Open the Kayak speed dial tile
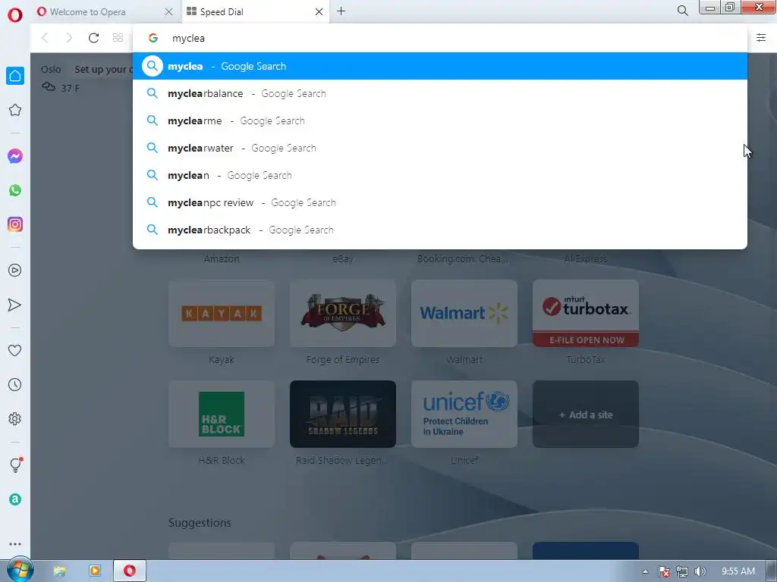The height and width of the screenshot is (582, 777). [x=222, y=313]
